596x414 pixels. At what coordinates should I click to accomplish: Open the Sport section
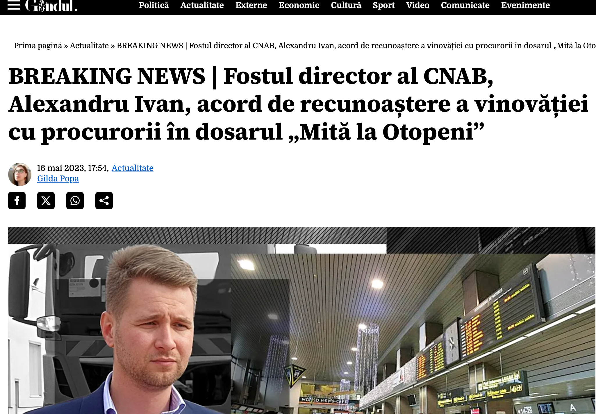coord(384,5)
